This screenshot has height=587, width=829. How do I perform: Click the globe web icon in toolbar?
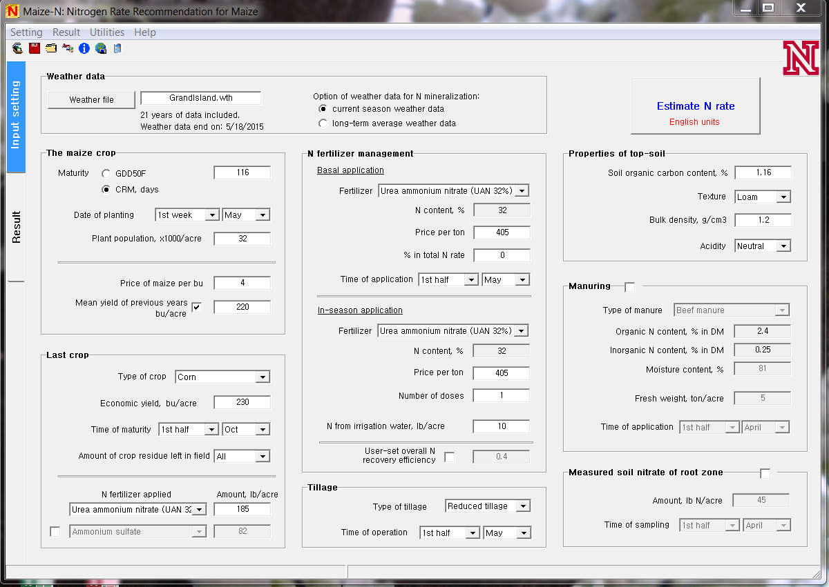(101, 48)
